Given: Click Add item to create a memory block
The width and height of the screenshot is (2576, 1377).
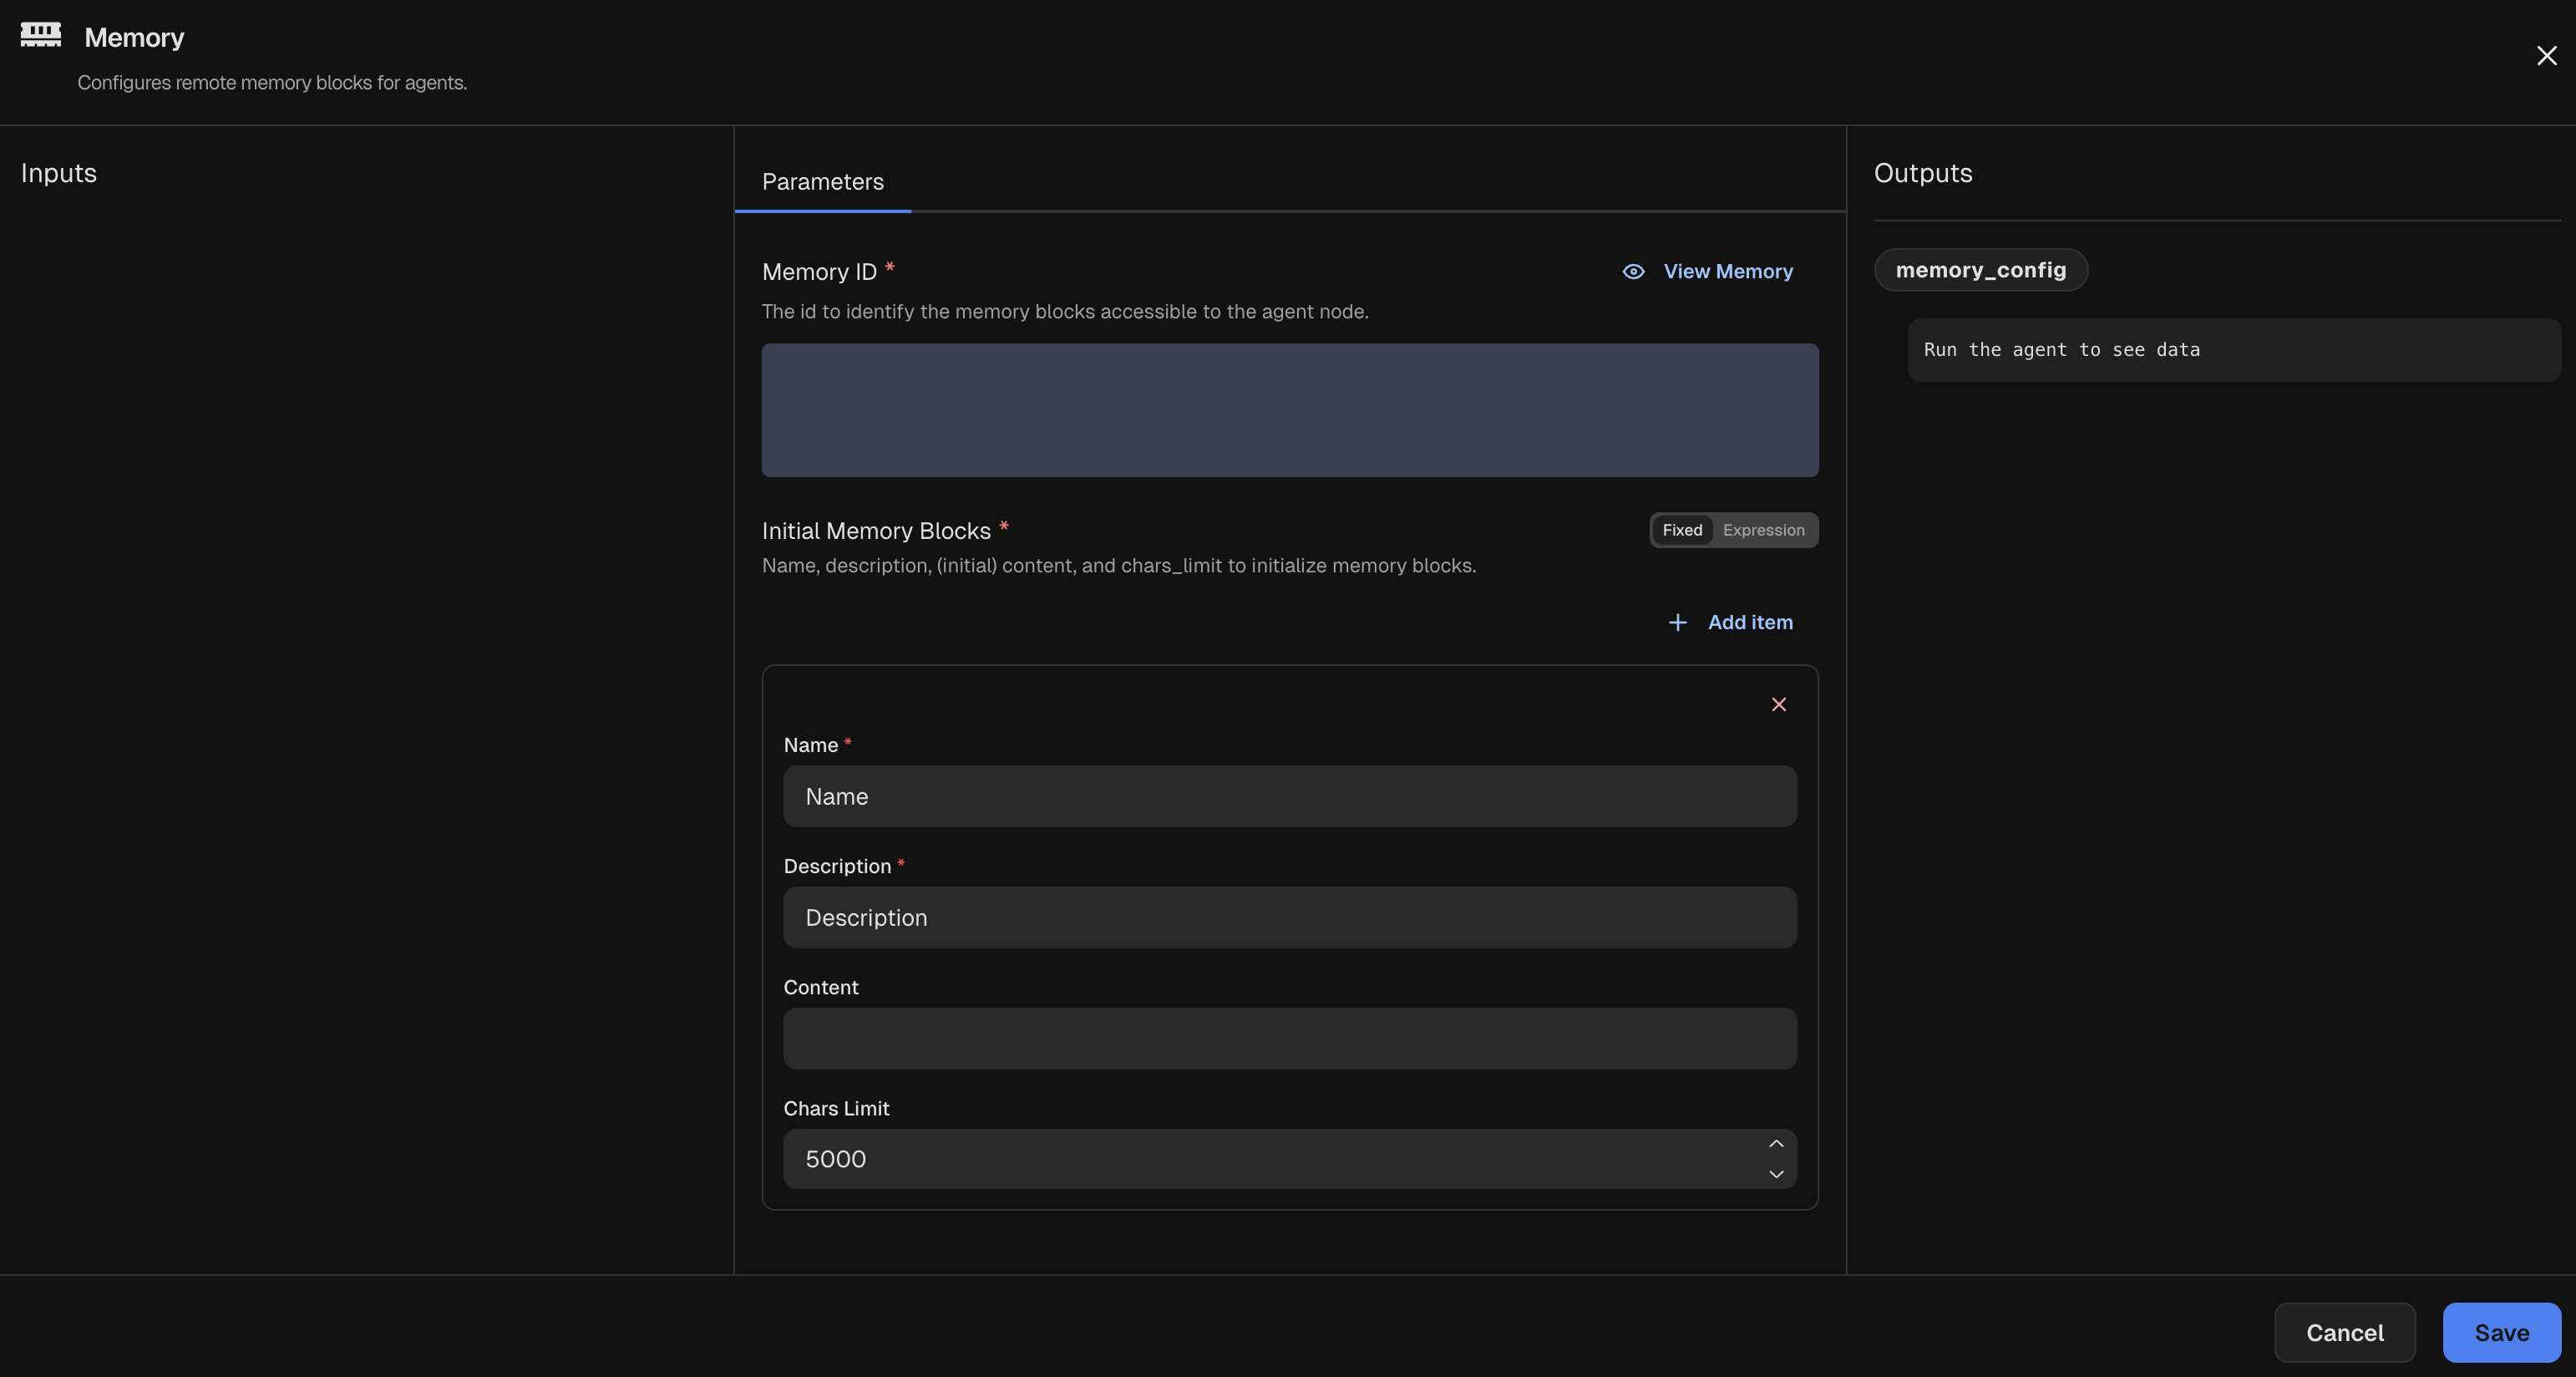Looking at the screenshot, I should pyautogui.click(x=1749, y=622).
